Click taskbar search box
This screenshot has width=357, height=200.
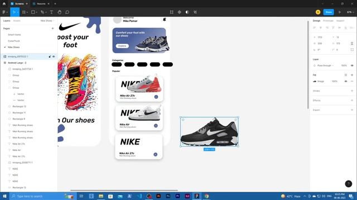point(42,196)
